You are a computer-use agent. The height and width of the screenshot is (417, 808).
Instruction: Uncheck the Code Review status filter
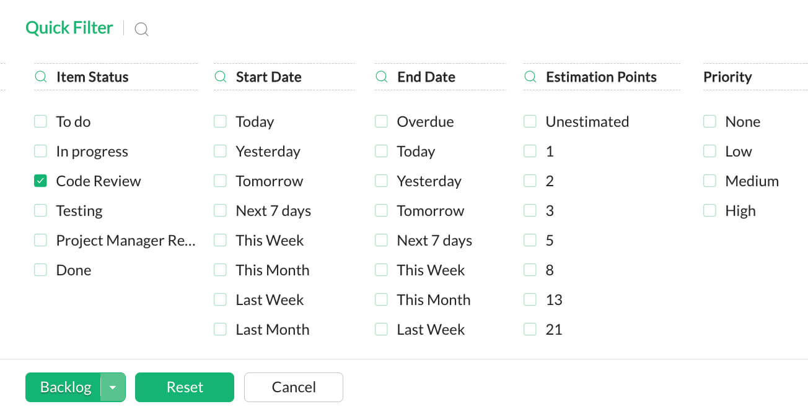[40, 181]
